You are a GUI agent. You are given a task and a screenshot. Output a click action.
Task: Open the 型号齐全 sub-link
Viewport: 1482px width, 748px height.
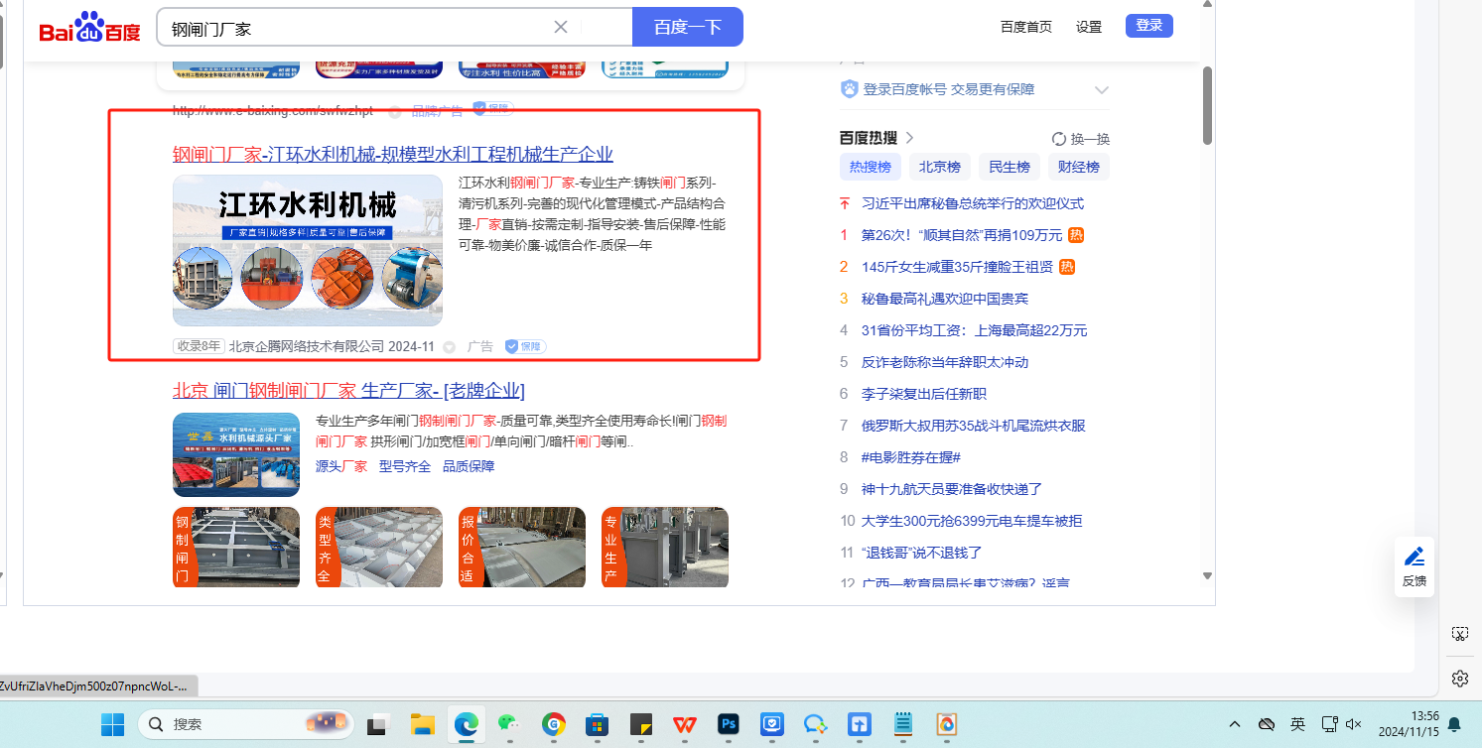(405, 466)
